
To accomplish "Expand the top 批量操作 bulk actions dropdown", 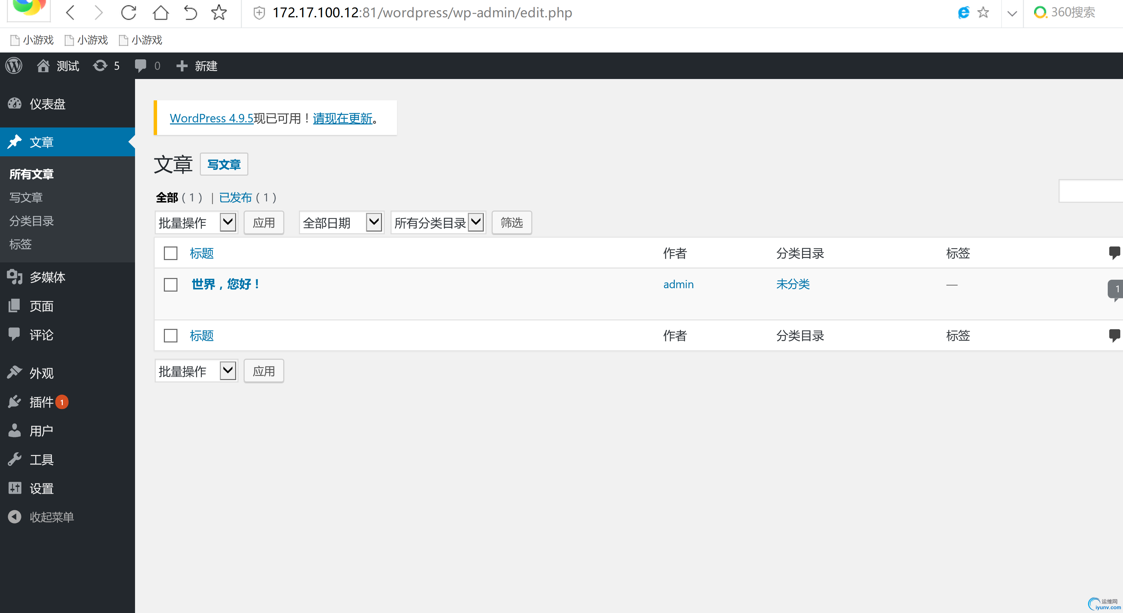I will [196, 223].
